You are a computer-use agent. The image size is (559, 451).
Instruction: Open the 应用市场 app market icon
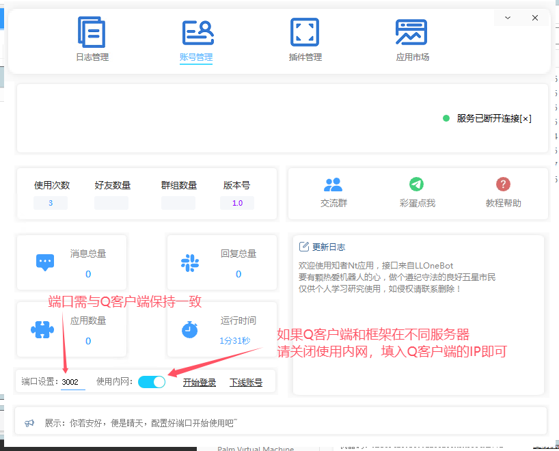tap(411, 32)
